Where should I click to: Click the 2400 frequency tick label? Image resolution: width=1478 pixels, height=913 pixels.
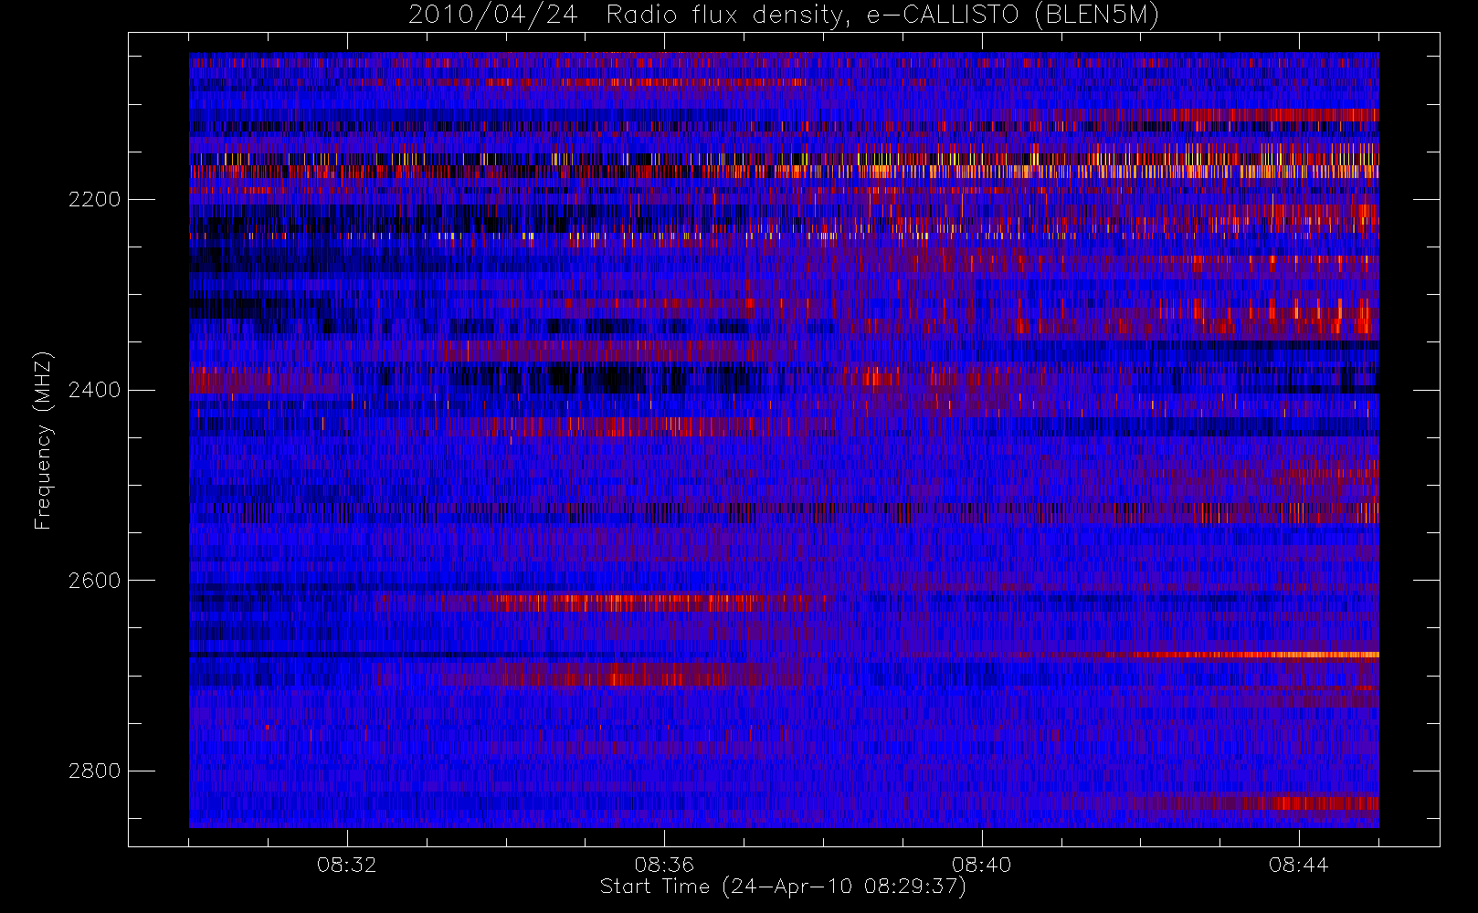click(94, 390)
